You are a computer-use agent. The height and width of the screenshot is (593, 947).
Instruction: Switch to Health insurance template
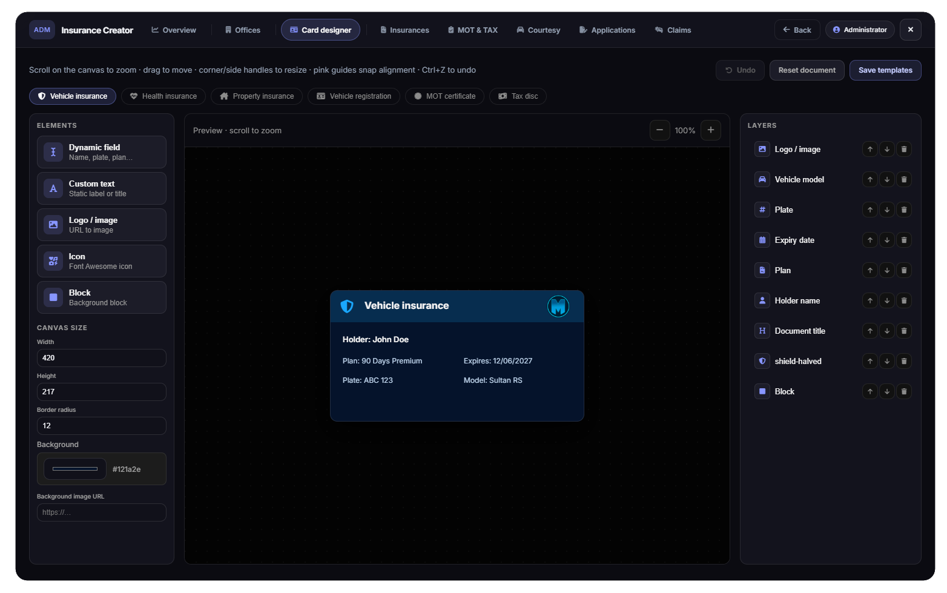[x=163, y=96]
